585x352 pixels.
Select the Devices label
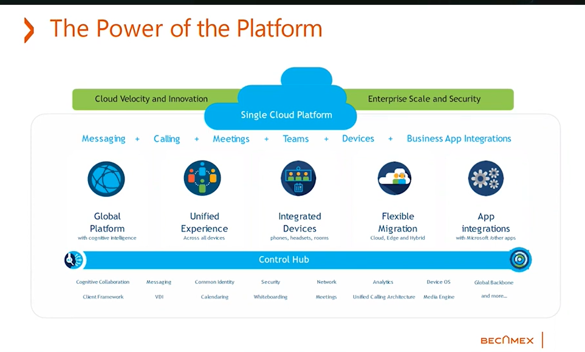click(358, 139)
